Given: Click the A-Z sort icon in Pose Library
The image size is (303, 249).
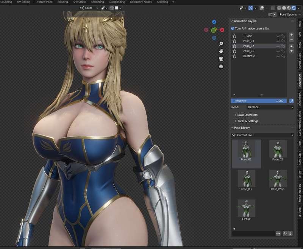Looking at the screenshot, I should (285, 233).
